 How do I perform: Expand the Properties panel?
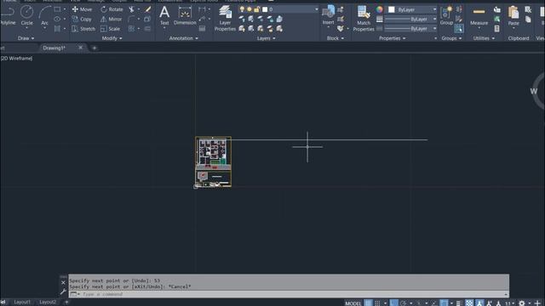point(392,38)
